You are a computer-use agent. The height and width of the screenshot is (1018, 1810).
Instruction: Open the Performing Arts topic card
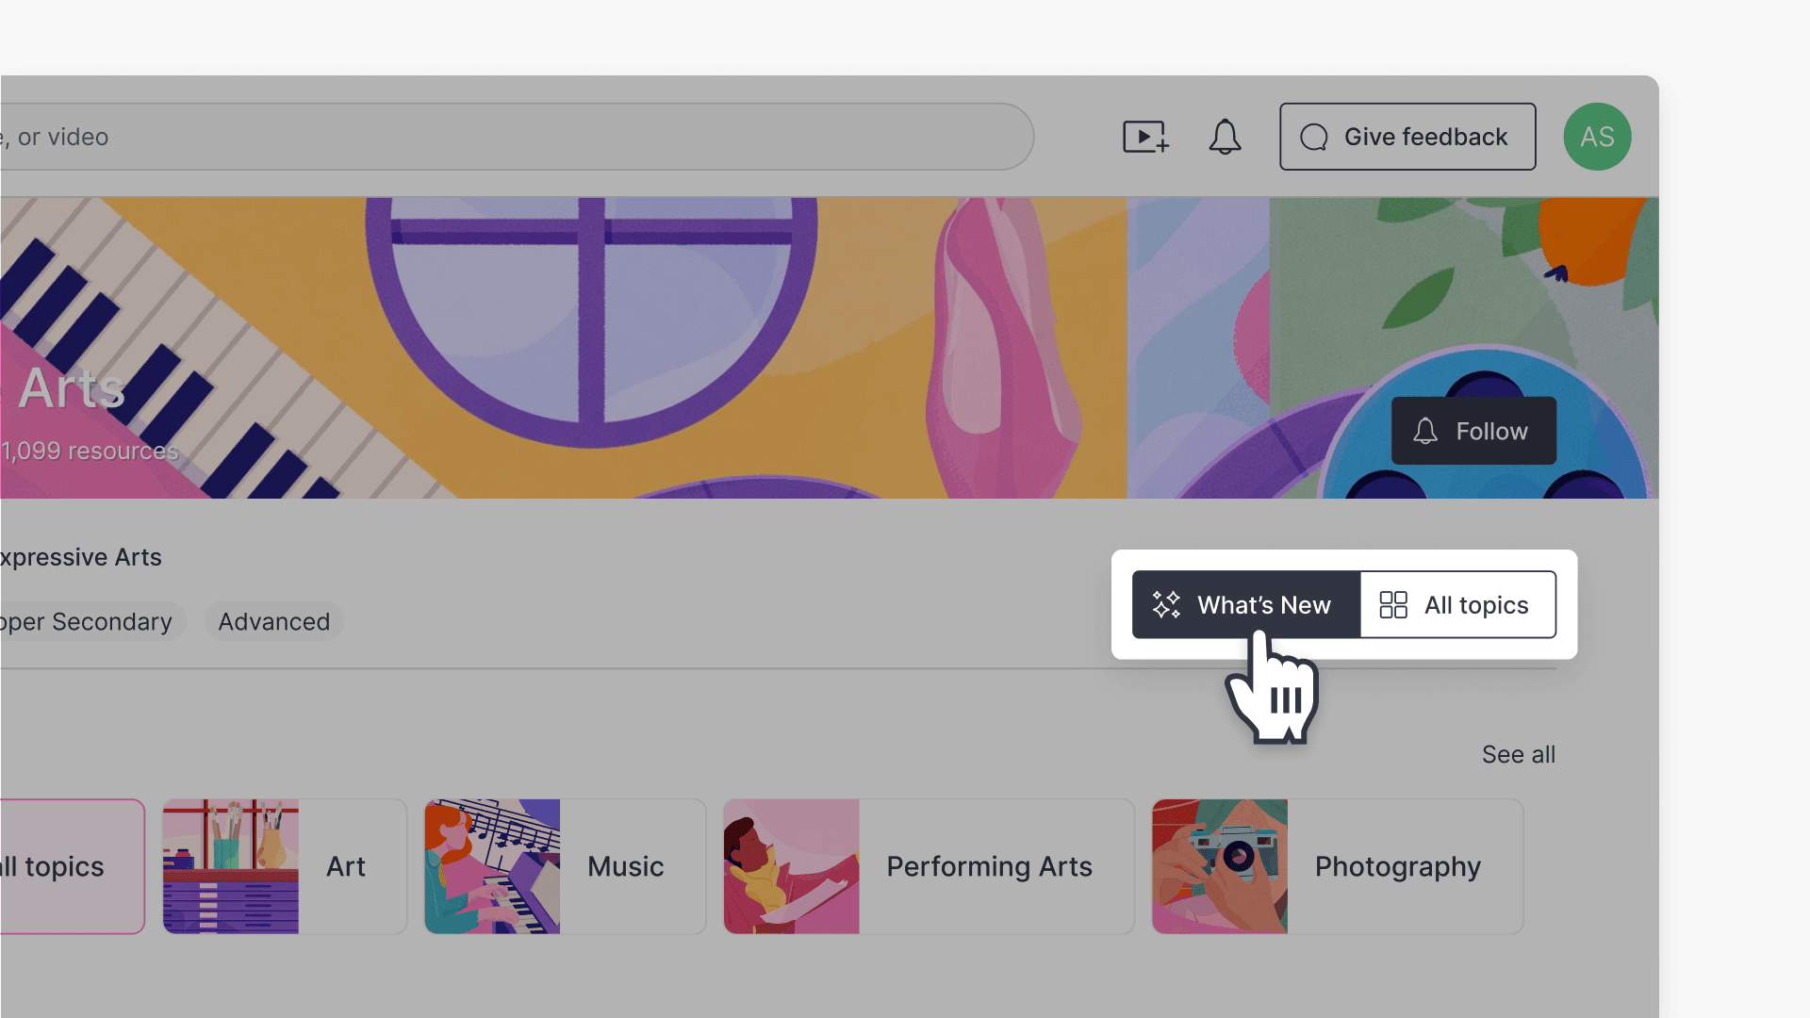point(929,866)
